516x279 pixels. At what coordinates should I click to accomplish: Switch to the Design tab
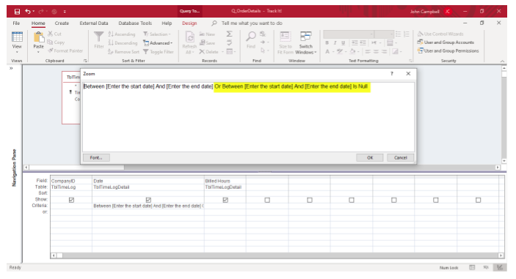(x=189, y=23)
